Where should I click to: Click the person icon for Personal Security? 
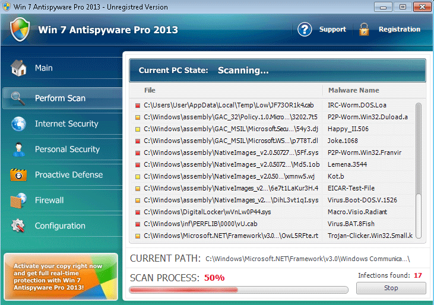(x=18, y=150)
